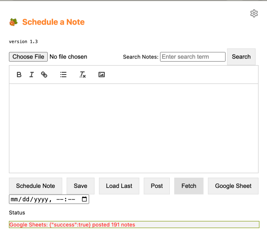Click the Choose File button
Image resolution: width=267 pixels, height=233 pixels.
28,57
